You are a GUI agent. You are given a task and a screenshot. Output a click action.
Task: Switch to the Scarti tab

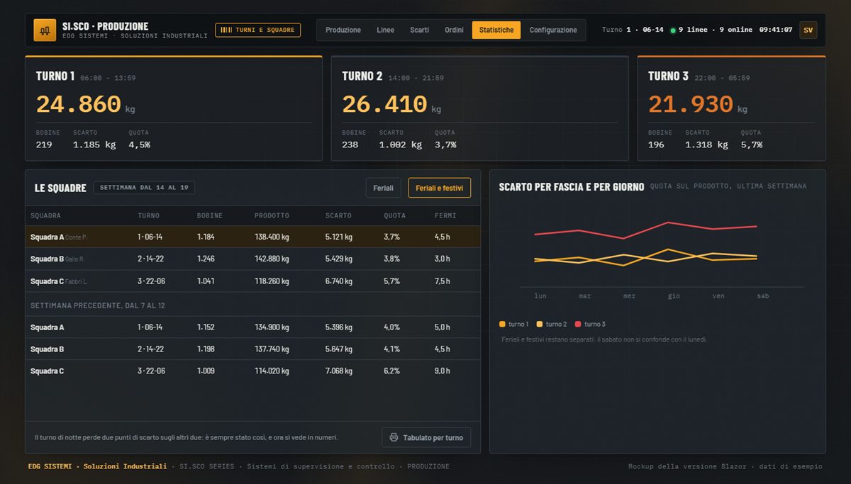(x=419, y=30)
